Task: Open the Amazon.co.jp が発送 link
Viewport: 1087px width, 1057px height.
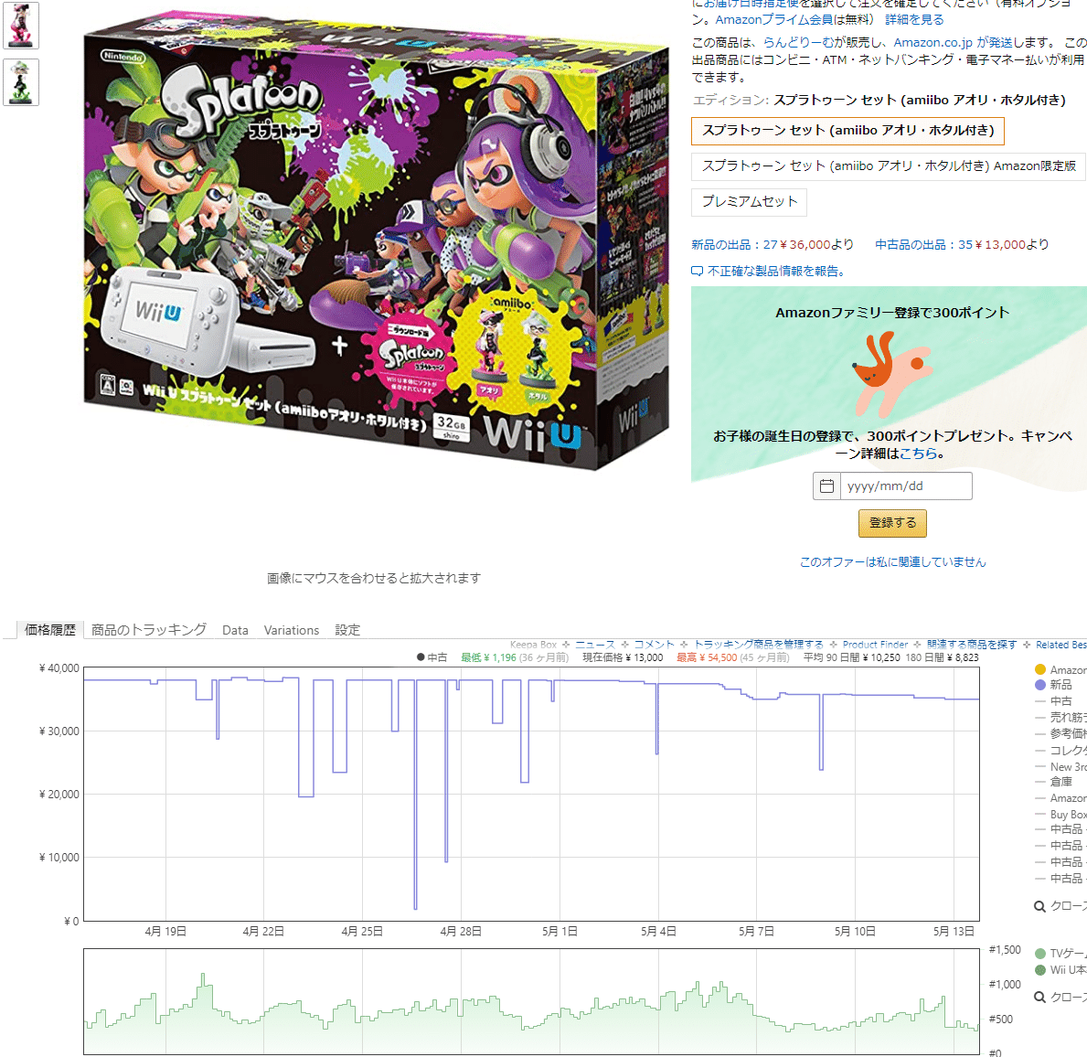Action: 954,42
